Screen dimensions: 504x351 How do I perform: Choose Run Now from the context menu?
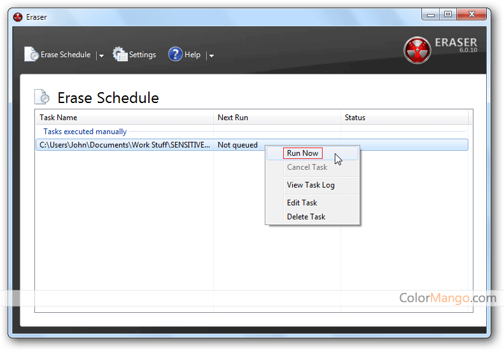tap(303, 153)
